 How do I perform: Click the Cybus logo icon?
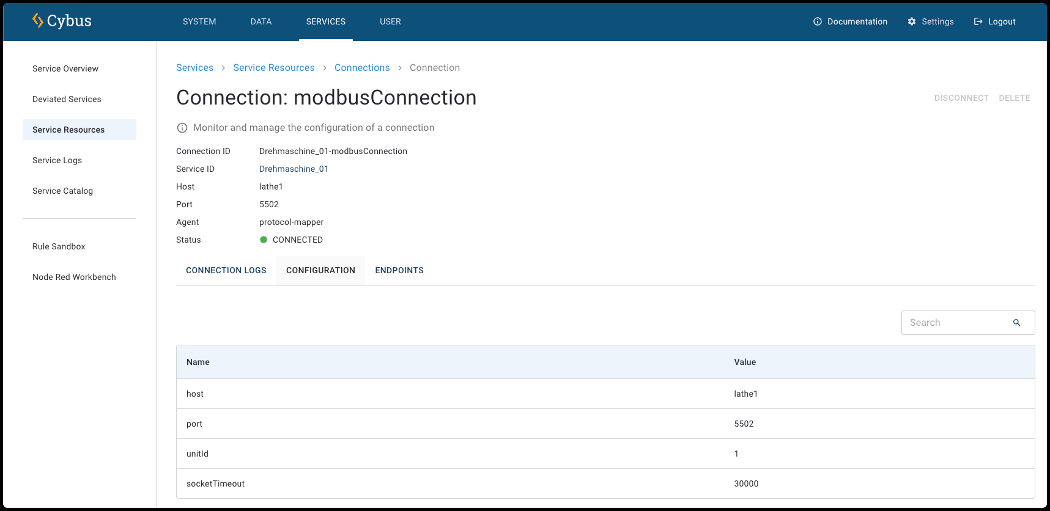[x=38, y=21]
